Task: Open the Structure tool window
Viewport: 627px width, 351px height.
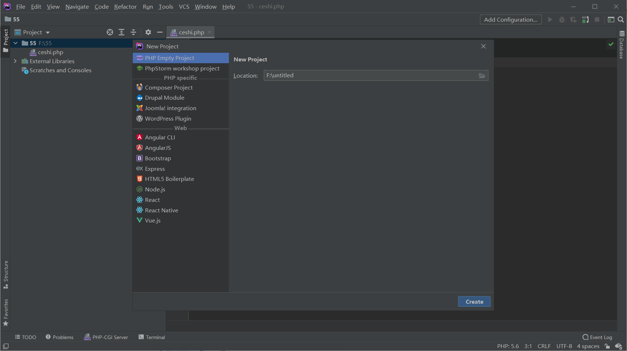Action: pyautogui.click(x=6, y=274)
